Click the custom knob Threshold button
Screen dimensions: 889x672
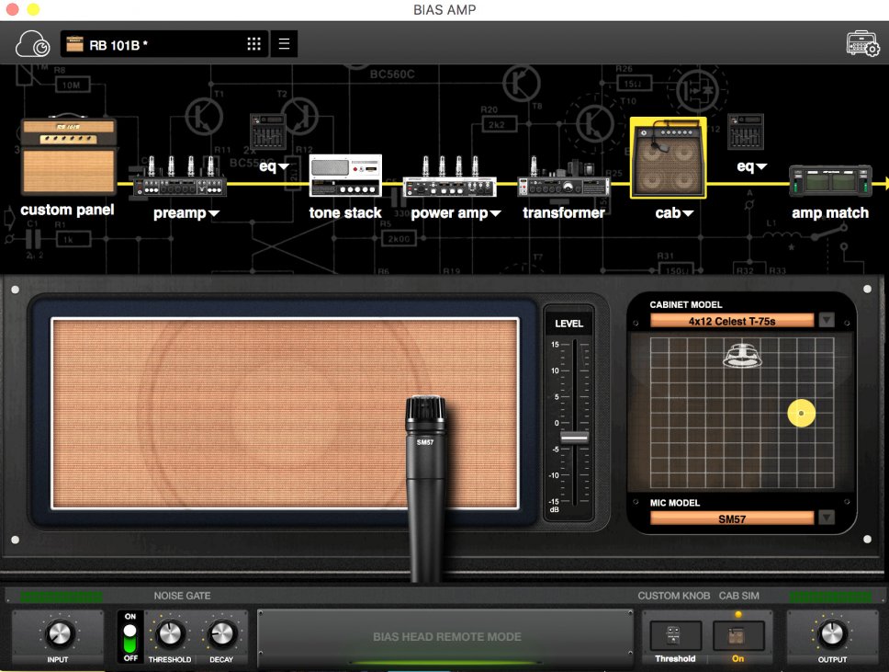click(675, 636)
